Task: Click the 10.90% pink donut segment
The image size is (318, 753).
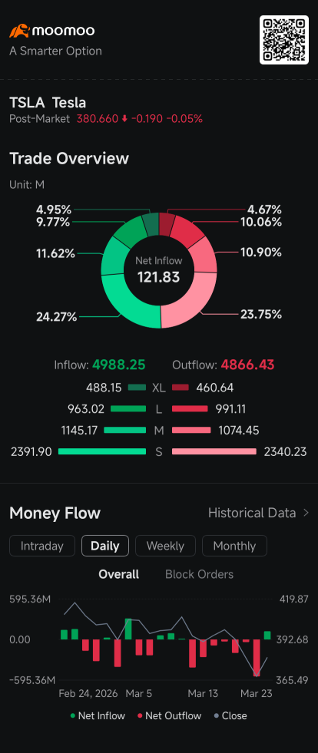Action: coord(207,255)
